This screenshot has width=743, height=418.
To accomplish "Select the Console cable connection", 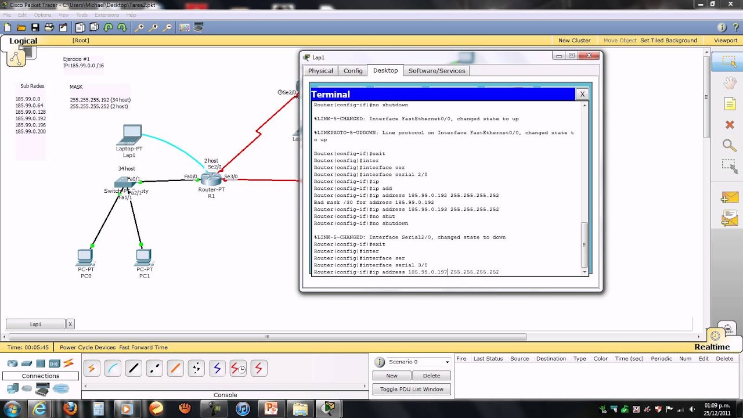I will [x=113, y=368].
